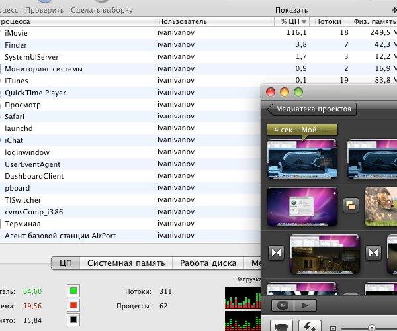Click the green user CPU color swatch
The height and width of the screenshot is (331, 397).
[73, 291]
